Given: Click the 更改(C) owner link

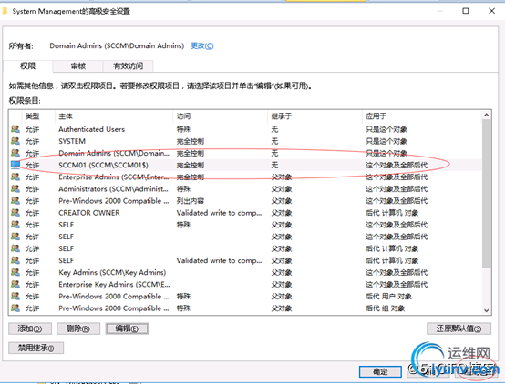Looking at the screenshot, I should coord(202,46).
